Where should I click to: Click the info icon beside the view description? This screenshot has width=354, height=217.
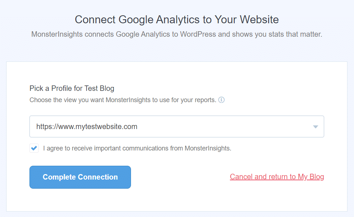(221, 100)
